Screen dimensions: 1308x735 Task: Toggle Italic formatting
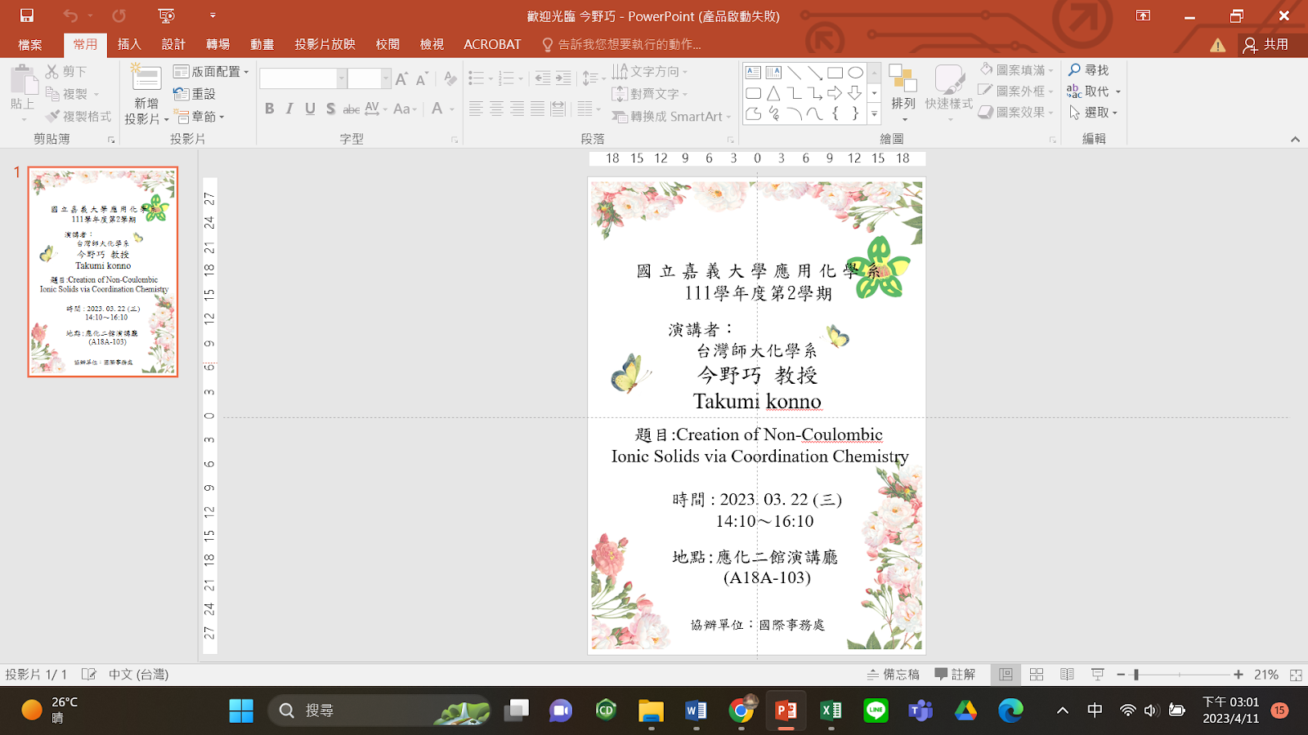289,109
